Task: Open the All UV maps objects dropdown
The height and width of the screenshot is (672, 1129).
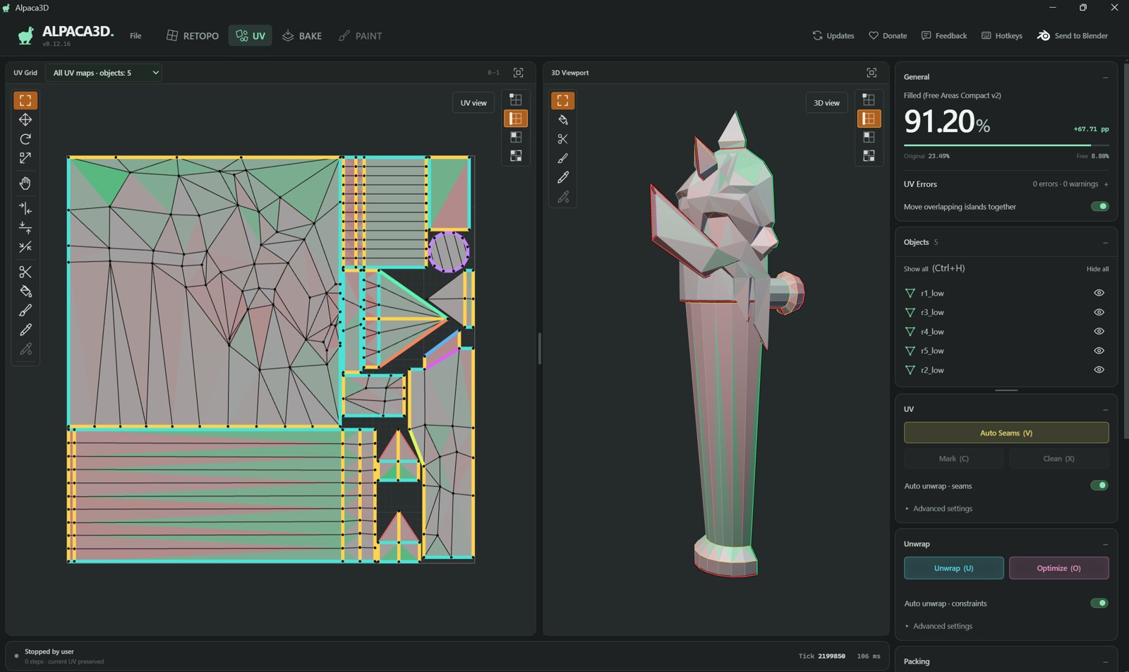Action: pyautogui.click(x=104, y=73)
